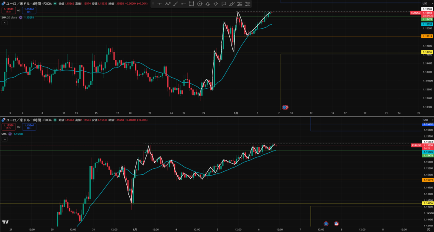Screen dimensions: 434x232
Task: Click the purple SMA 20 close indicator icon
Action: tap(21, 17)
